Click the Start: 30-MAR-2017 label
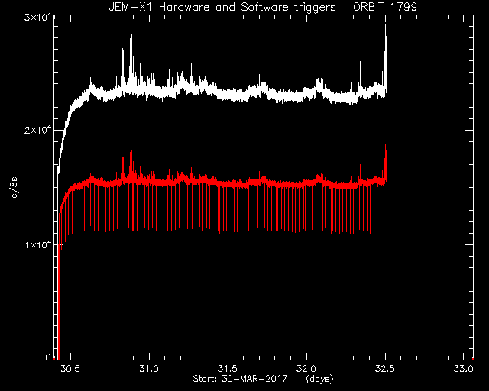 [x=240, y=379]
